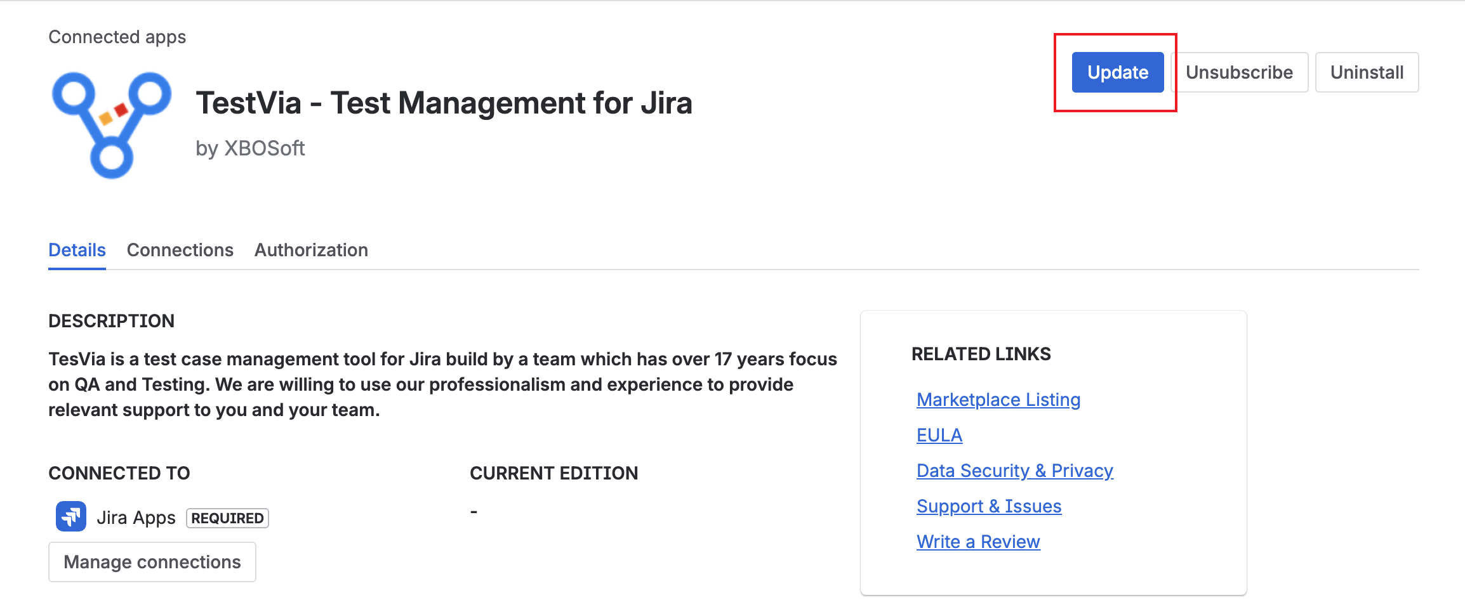The width and height of the screenshot is (1465, 600).
Task: Open the Manage connections button
Action: (152, 562)
